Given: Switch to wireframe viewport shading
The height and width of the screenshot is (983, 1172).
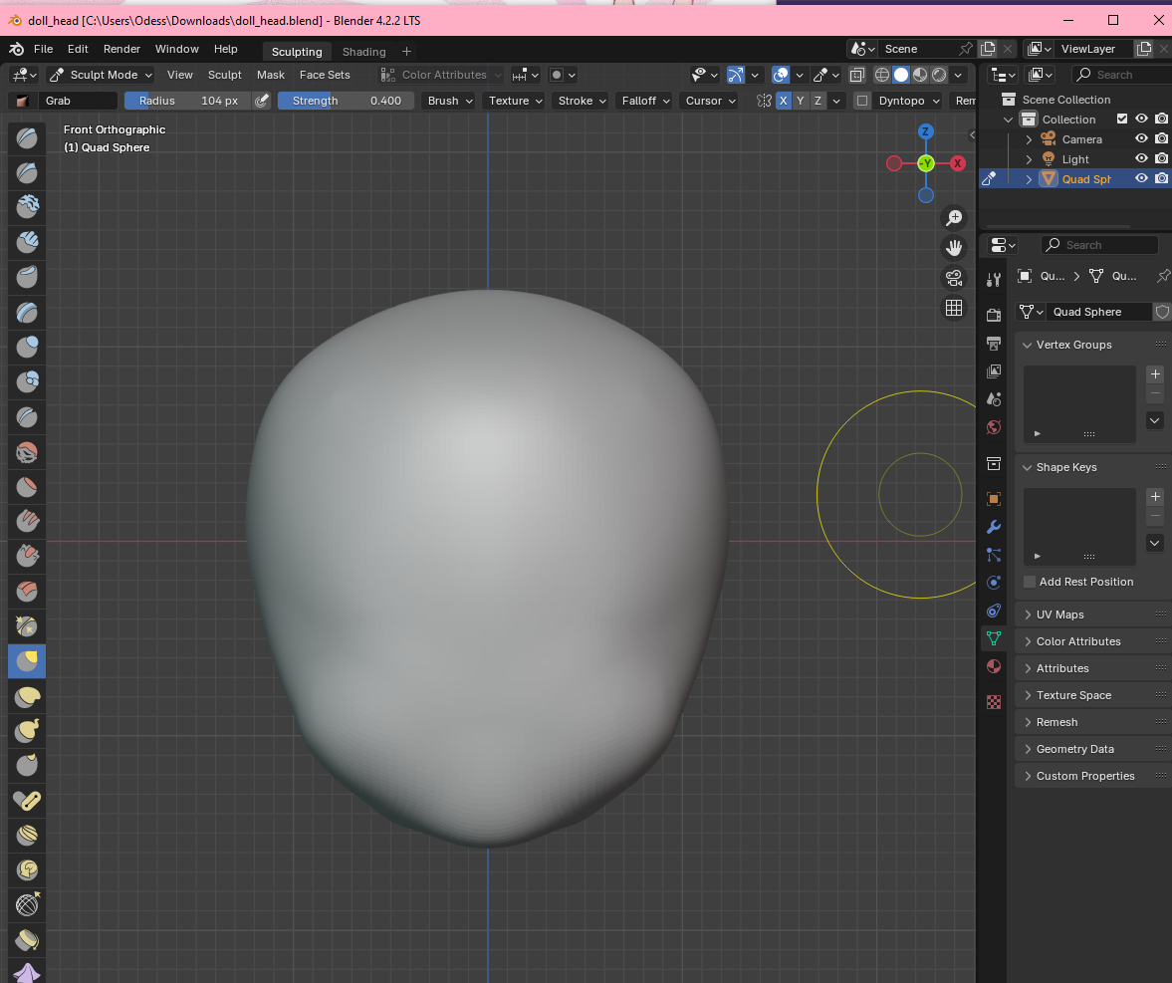Looking at the screenshot, I should coord(882,75).
